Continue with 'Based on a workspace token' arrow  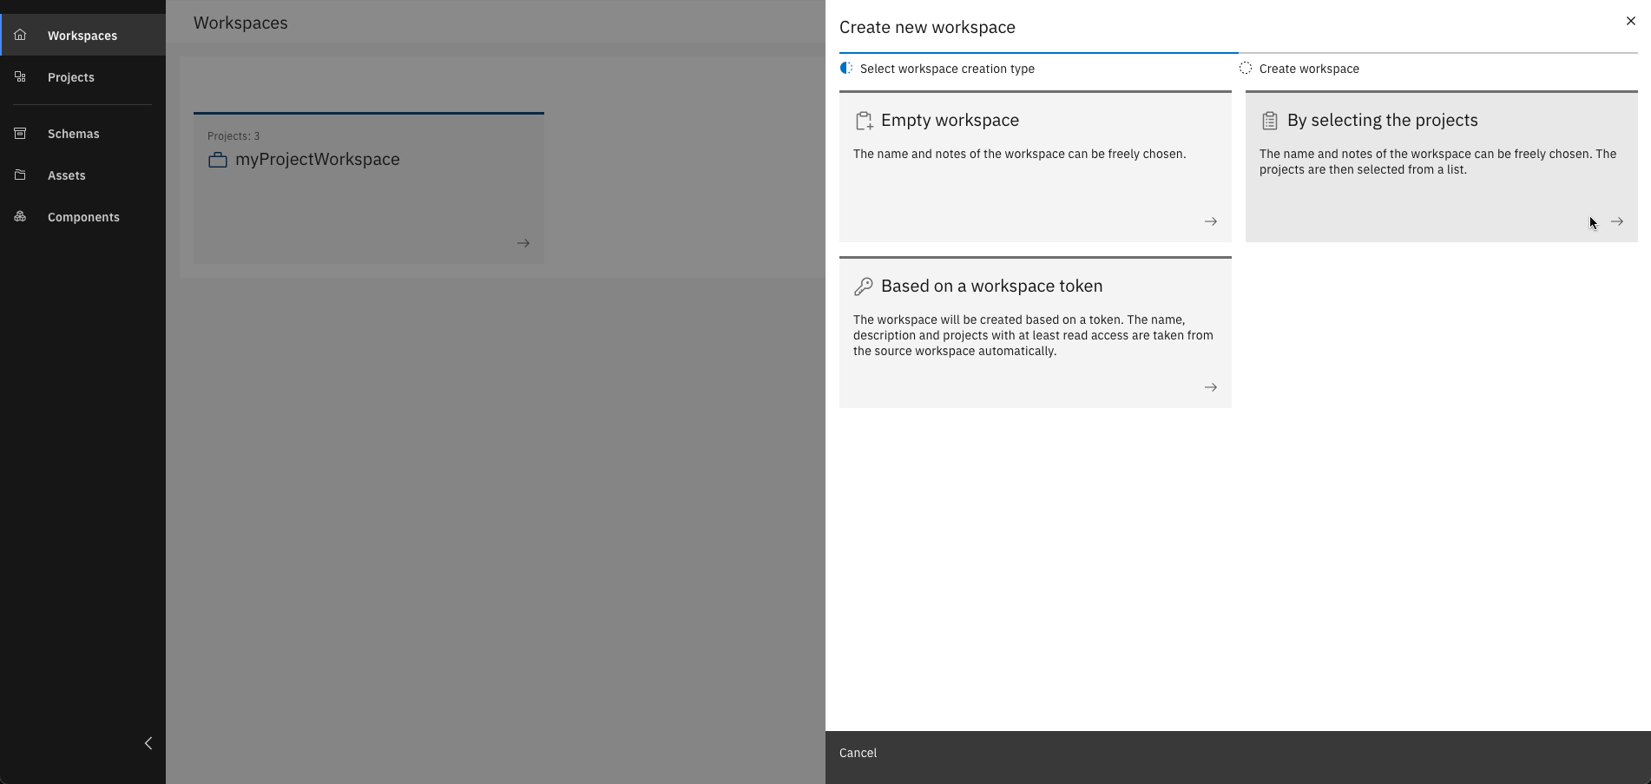(x=1211, y=387)
